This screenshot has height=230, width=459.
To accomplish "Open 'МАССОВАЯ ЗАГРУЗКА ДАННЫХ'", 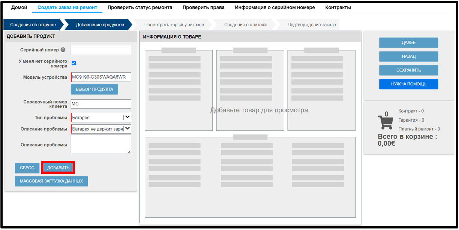I will (x=51, y=181).
